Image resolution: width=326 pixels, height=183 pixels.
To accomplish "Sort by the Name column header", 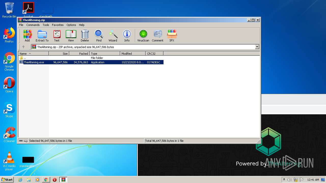I will (33, 53).
